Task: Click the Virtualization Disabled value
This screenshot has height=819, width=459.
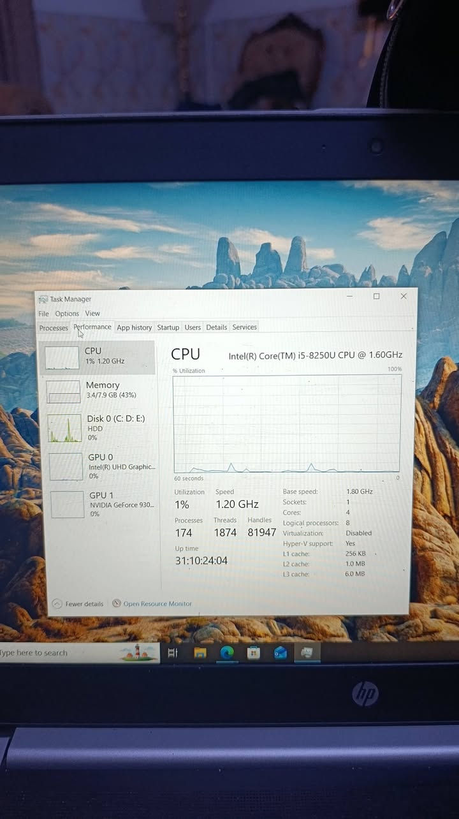Action: point(359,533)
